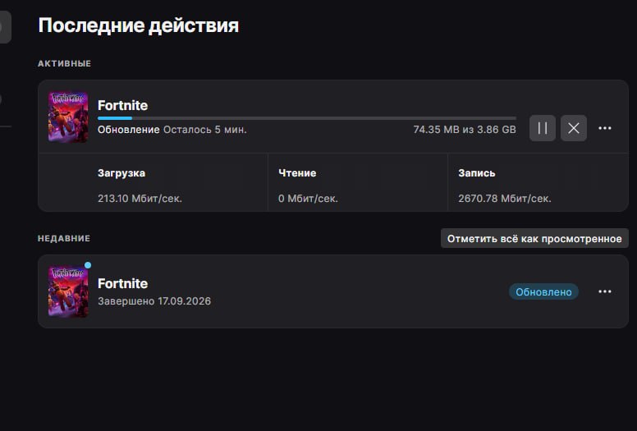This screenshot has width=637, height=431.
Task: Click the НЕДАВНИЕ section label
Action: pyautogui.click(x=64, y=238)
